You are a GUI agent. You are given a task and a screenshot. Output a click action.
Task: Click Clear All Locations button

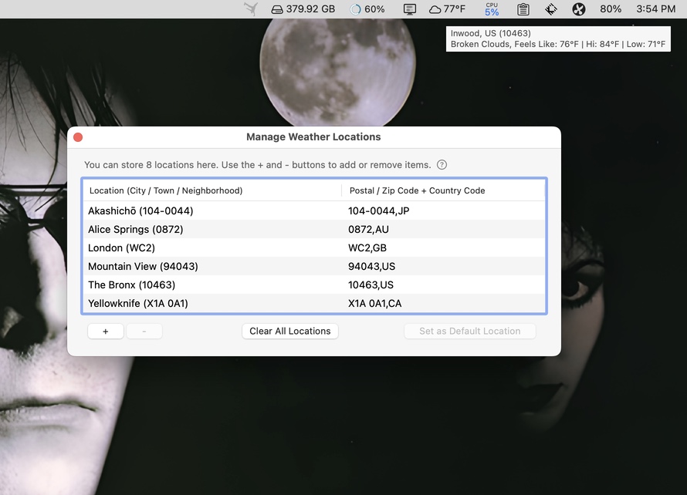click(290, 332)
